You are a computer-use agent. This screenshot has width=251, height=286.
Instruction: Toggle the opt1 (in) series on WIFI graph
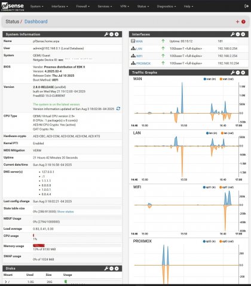(x=209, y=187)
